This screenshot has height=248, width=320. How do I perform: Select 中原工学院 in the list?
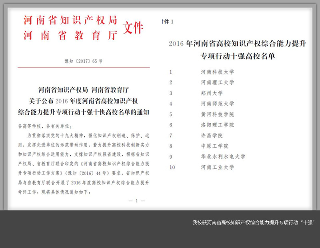(x=214, y=146)
